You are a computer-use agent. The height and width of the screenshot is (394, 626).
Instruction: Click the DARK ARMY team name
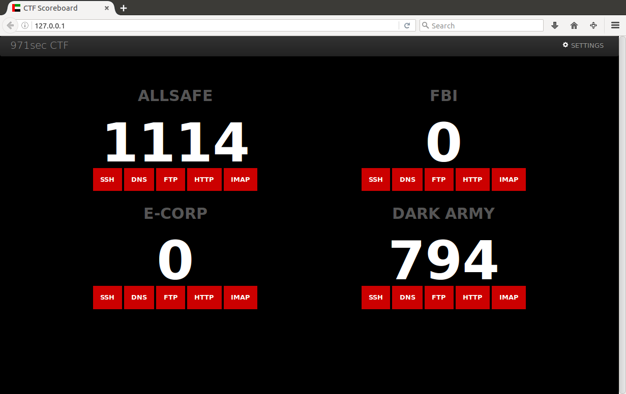443,213
